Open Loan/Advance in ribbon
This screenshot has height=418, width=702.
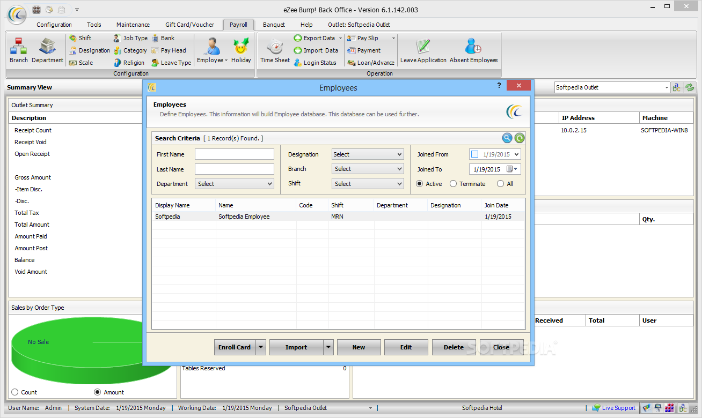click(x=371, y=63)
